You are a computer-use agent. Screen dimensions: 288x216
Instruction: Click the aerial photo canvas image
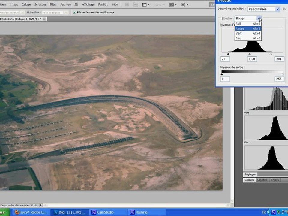click(111, 112)
